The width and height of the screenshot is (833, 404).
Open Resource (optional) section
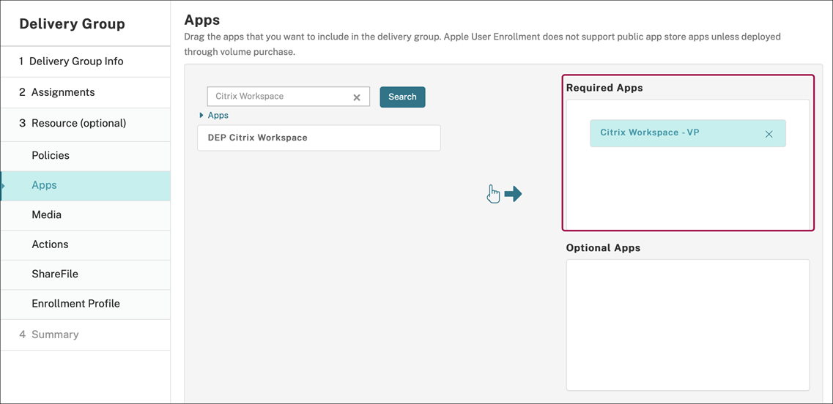tap(78, 123)
